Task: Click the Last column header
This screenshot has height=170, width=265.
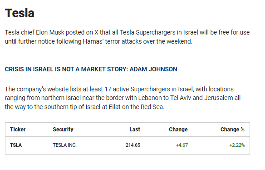Action: (x=135, y=130)
